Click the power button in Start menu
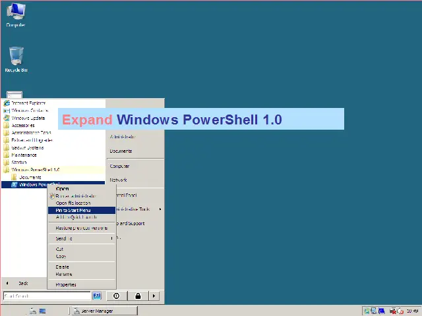Image resolution: width=422 pixels, height=316 pixels. (117, 296)
